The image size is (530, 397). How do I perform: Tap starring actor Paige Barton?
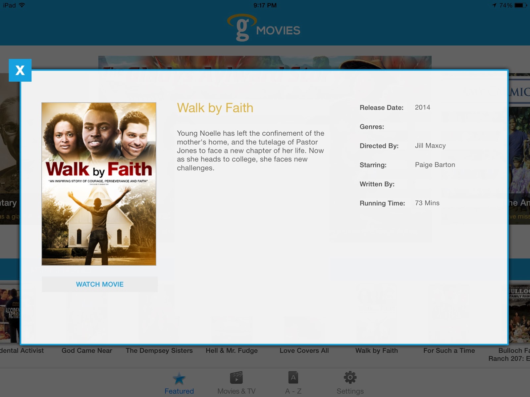pos(435,165)
